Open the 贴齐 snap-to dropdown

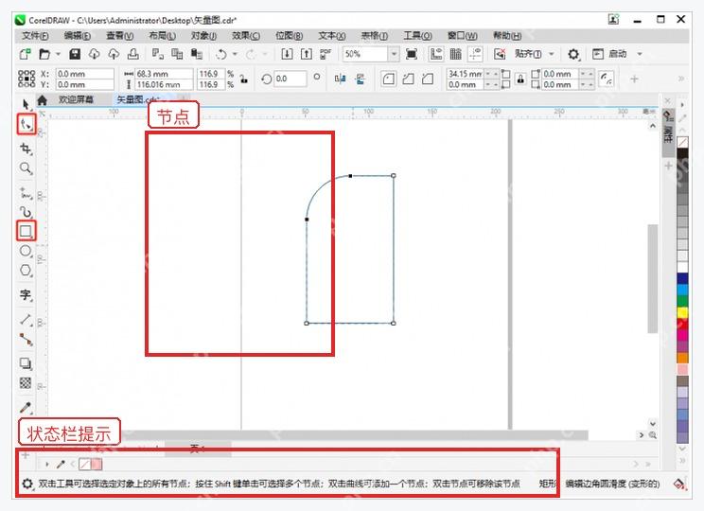click(552, 54)
